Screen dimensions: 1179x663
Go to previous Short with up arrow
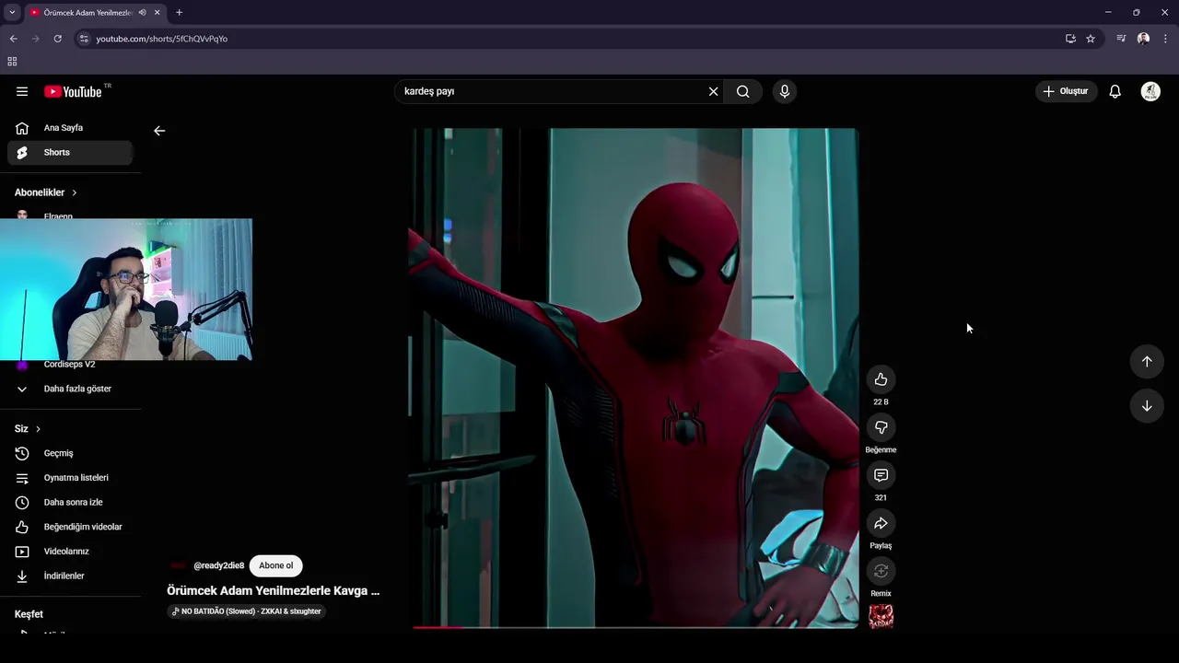point(1147,361)
